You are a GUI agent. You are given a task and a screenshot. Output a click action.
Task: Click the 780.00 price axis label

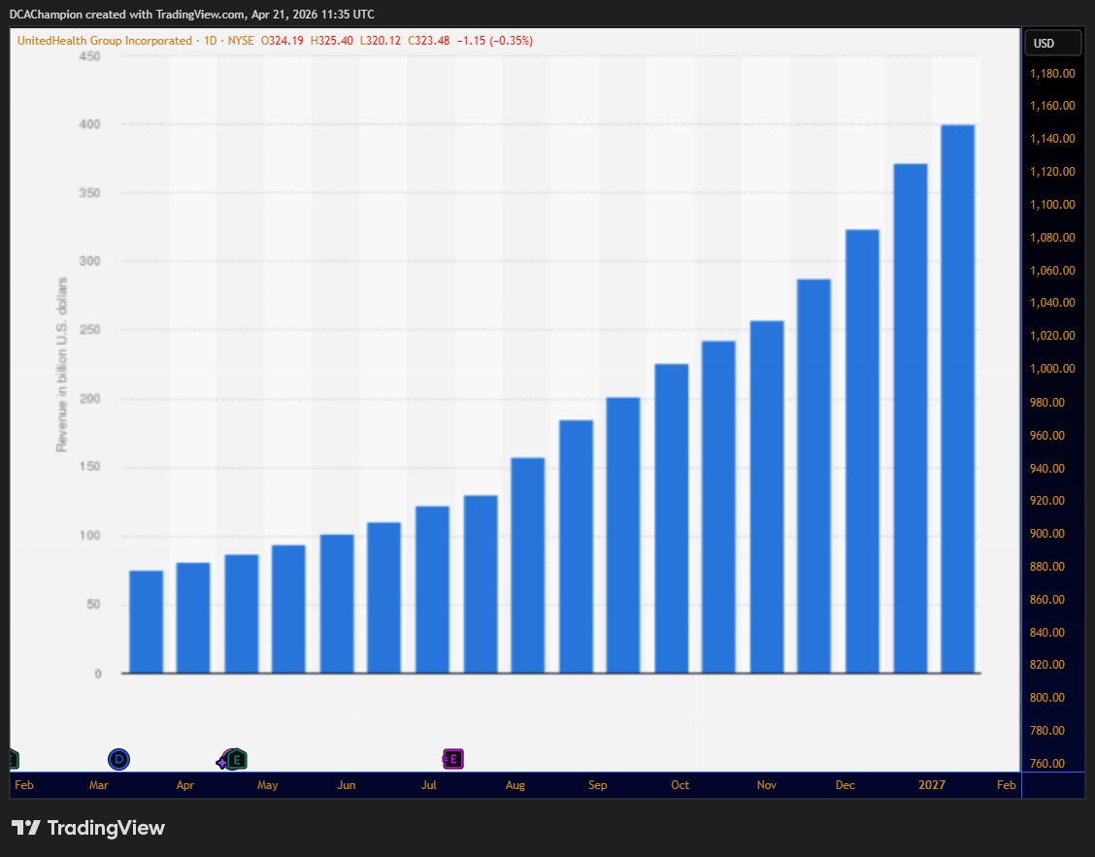(x=1047, y=730)
